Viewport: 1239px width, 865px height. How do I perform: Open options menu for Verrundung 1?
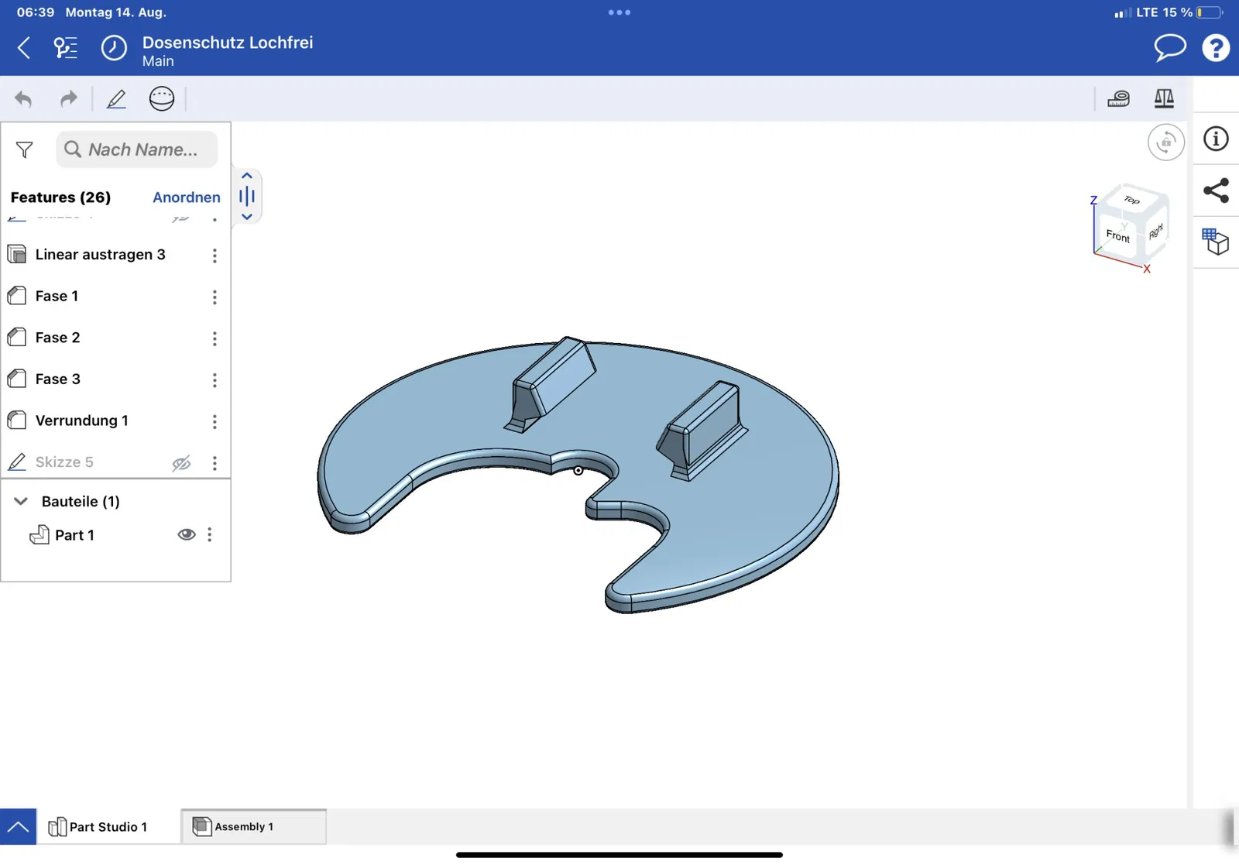point(215,421)
